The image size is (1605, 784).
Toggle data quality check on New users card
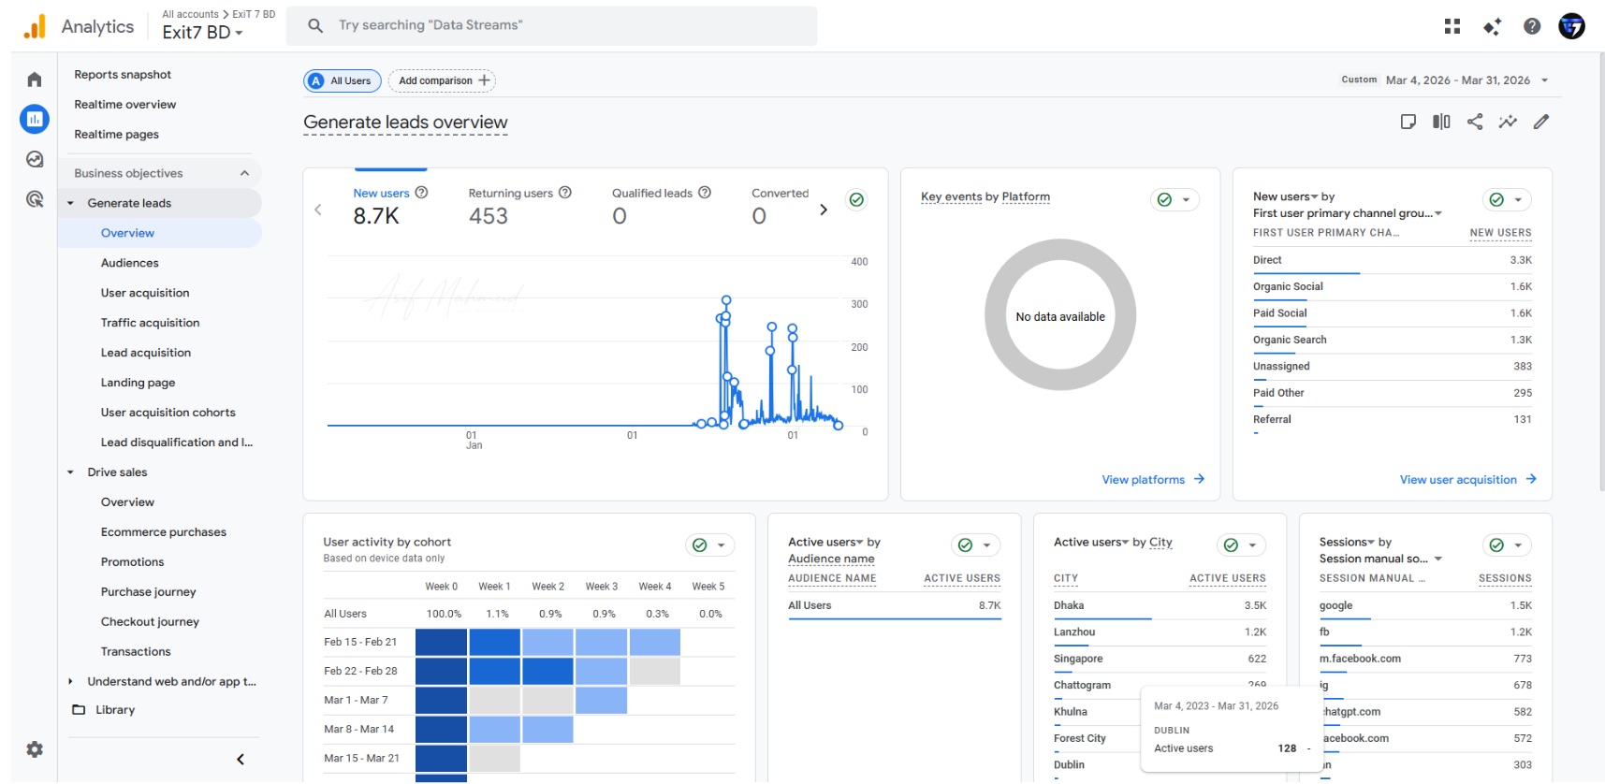click(856, 199)
